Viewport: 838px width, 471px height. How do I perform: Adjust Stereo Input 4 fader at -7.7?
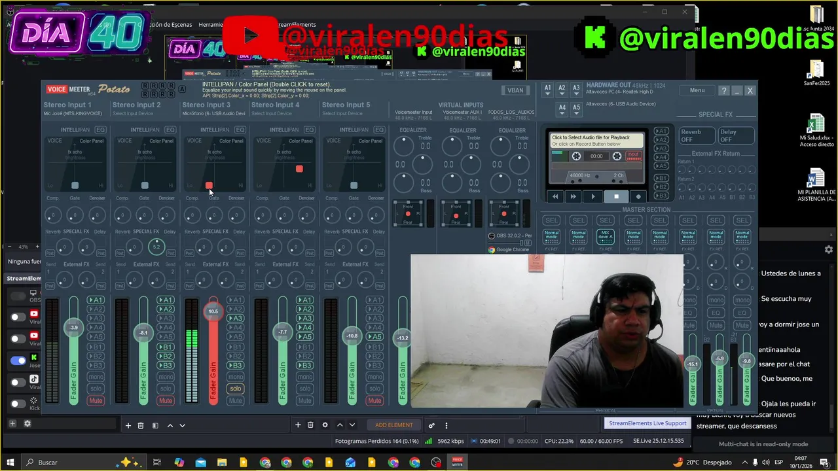coord(283,332)
